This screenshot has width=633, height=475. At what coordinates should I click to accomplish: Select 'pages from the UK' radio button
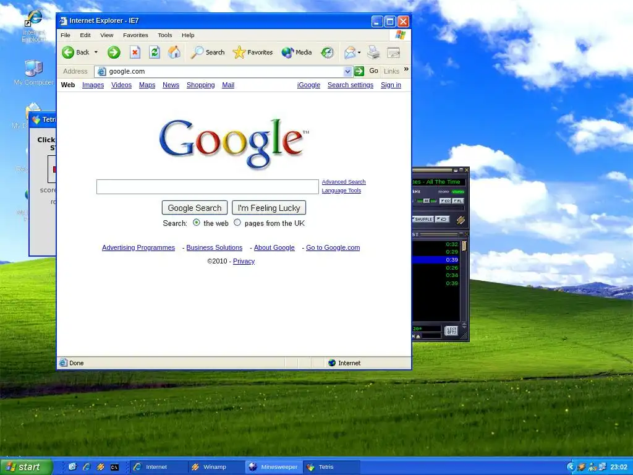[x=237, y=223]
